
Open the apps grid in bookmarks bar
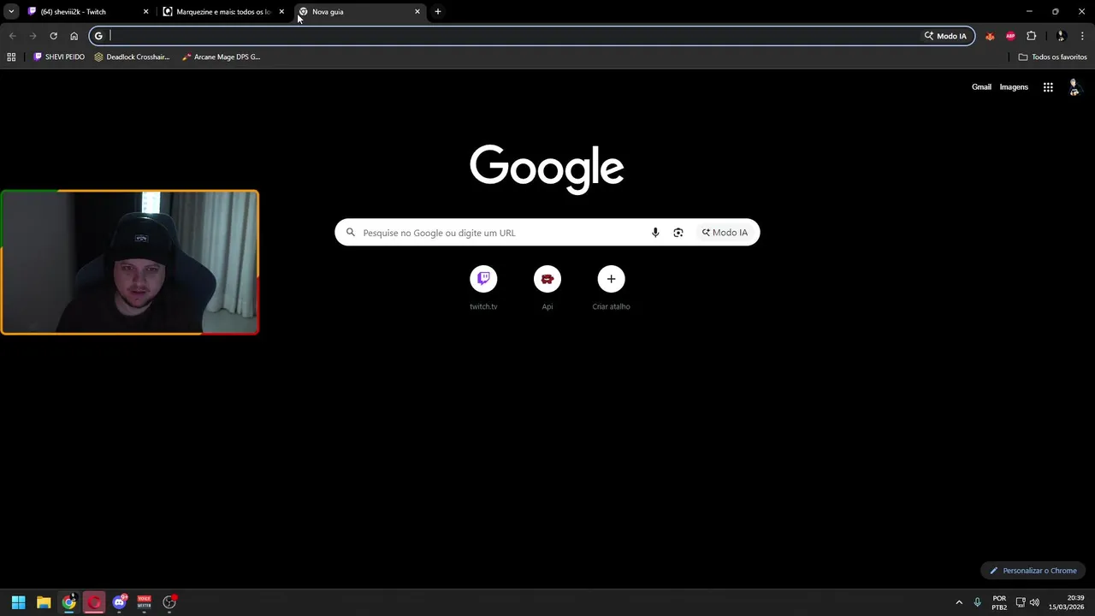click(11, 57)
